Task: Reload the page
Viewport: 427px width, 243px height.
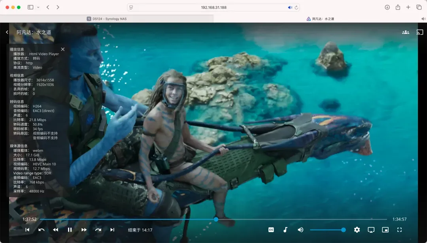Action: click(296, 7)
